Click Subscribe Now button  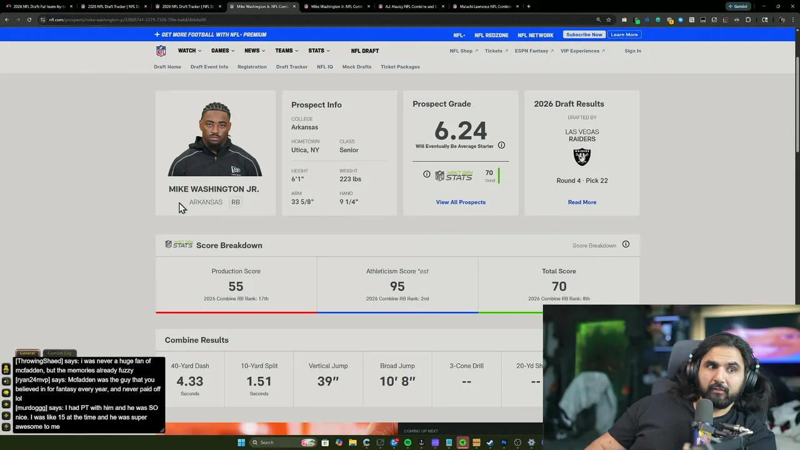coord(584,34)
